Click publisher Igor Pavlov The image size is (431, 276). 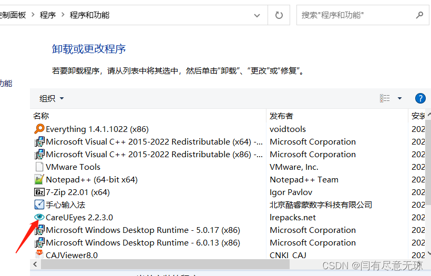[x=291, y=192]
